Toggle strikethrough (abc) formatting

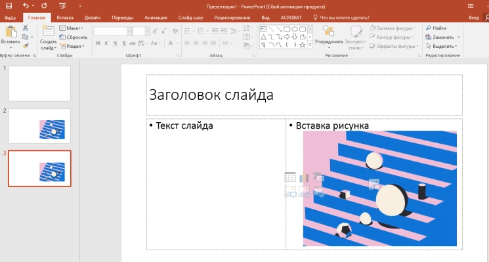coord(132,43)
